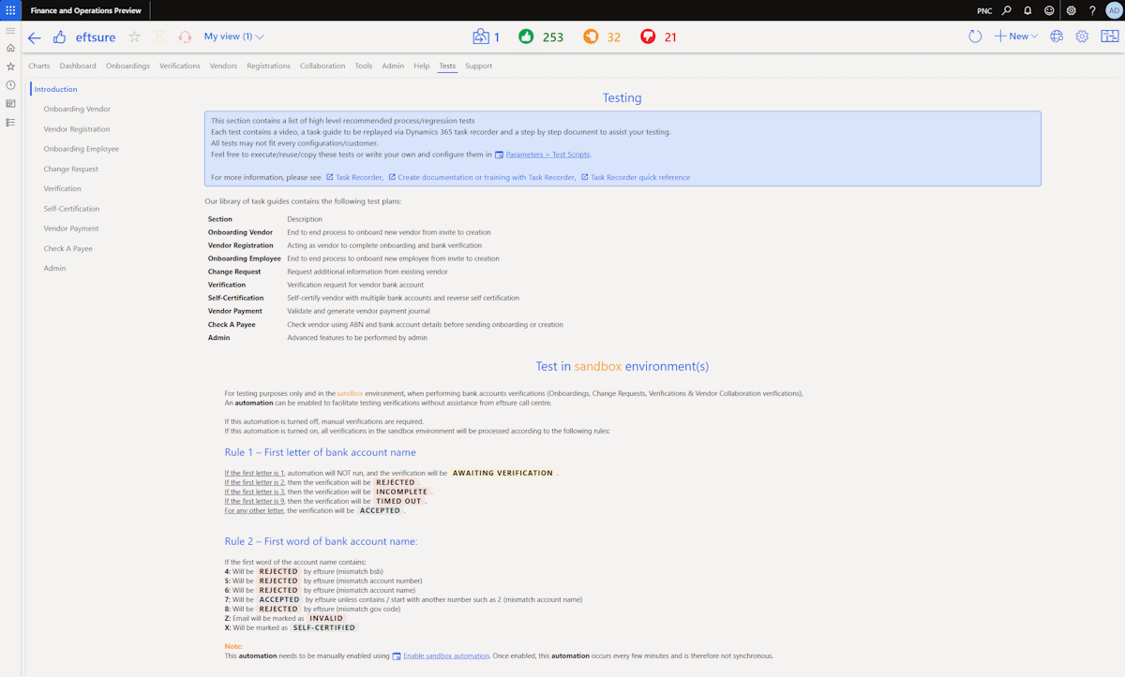1125x677 pixels.
Task: Open Favorites star in left sidebar
Action: [10, 66]
